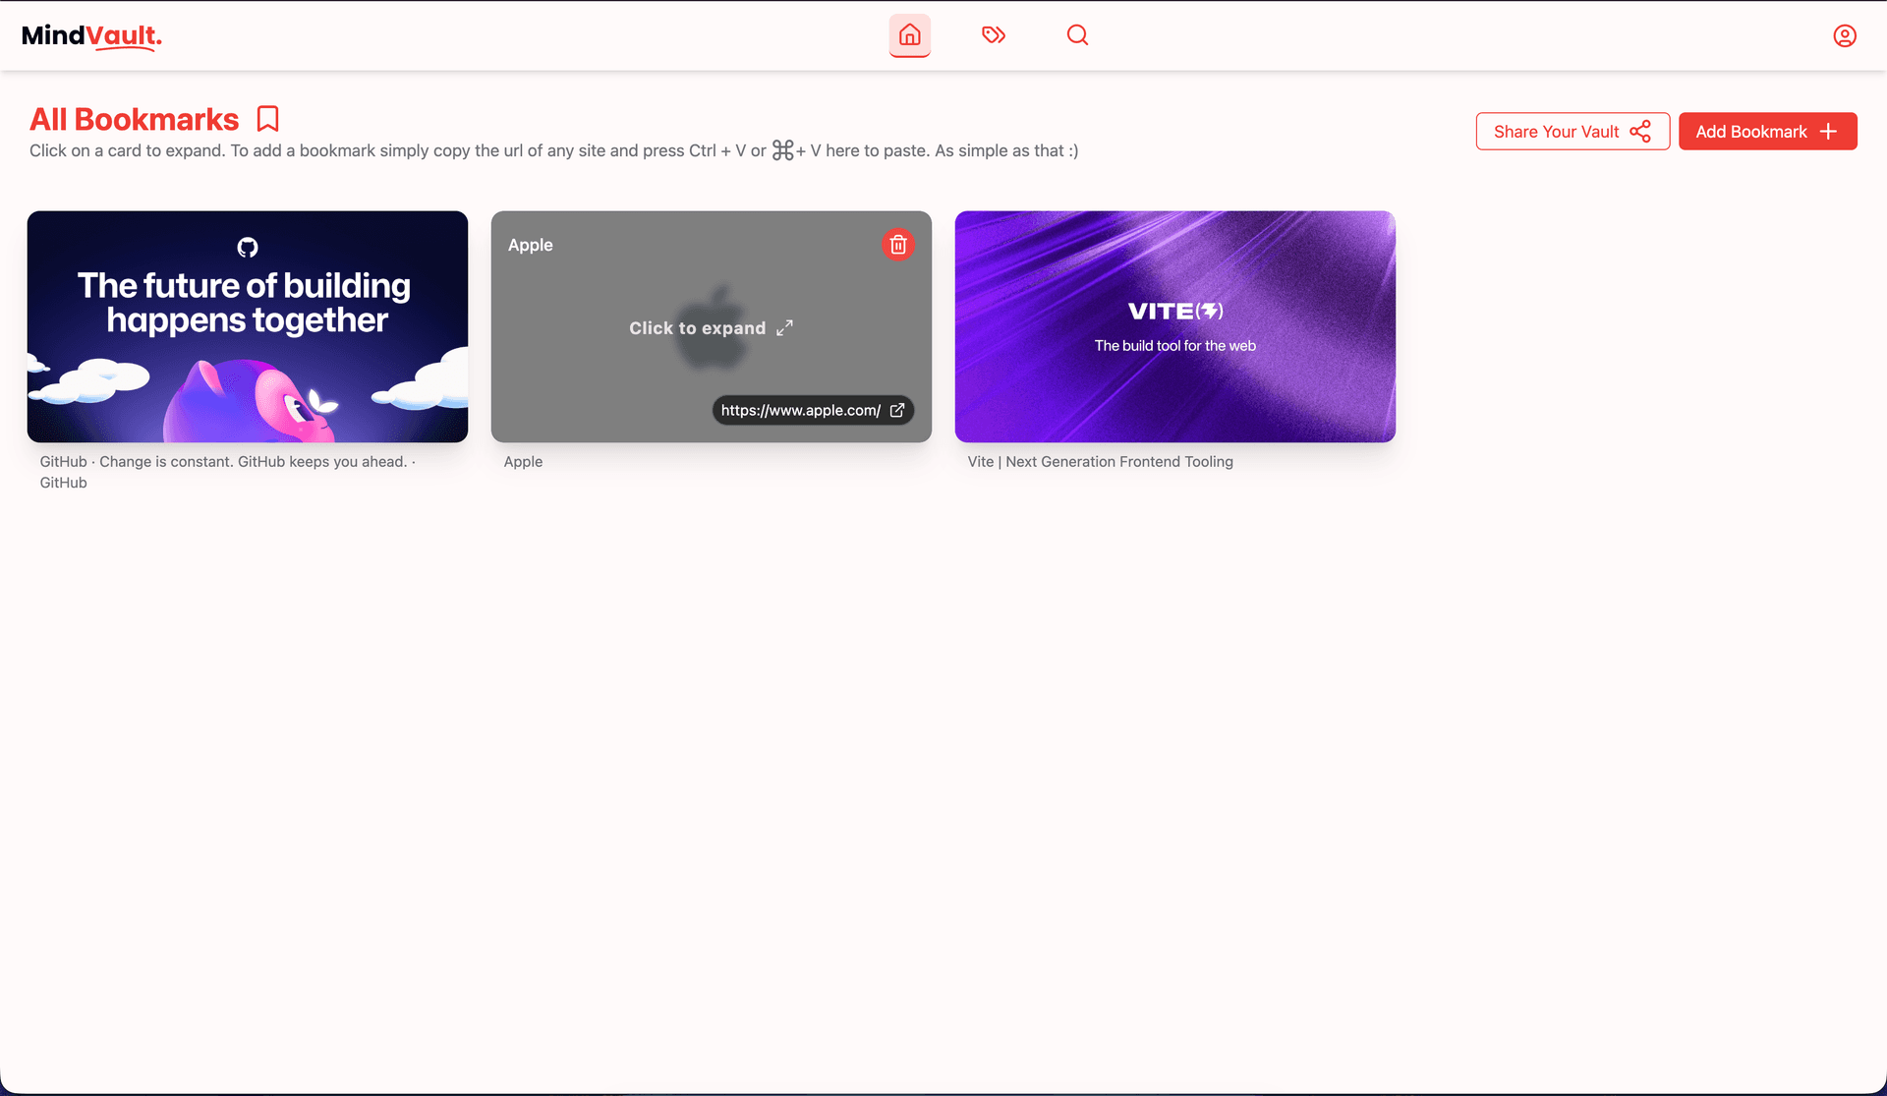
Task: Open apple.com using the external link icon
Action: [896, 410]
